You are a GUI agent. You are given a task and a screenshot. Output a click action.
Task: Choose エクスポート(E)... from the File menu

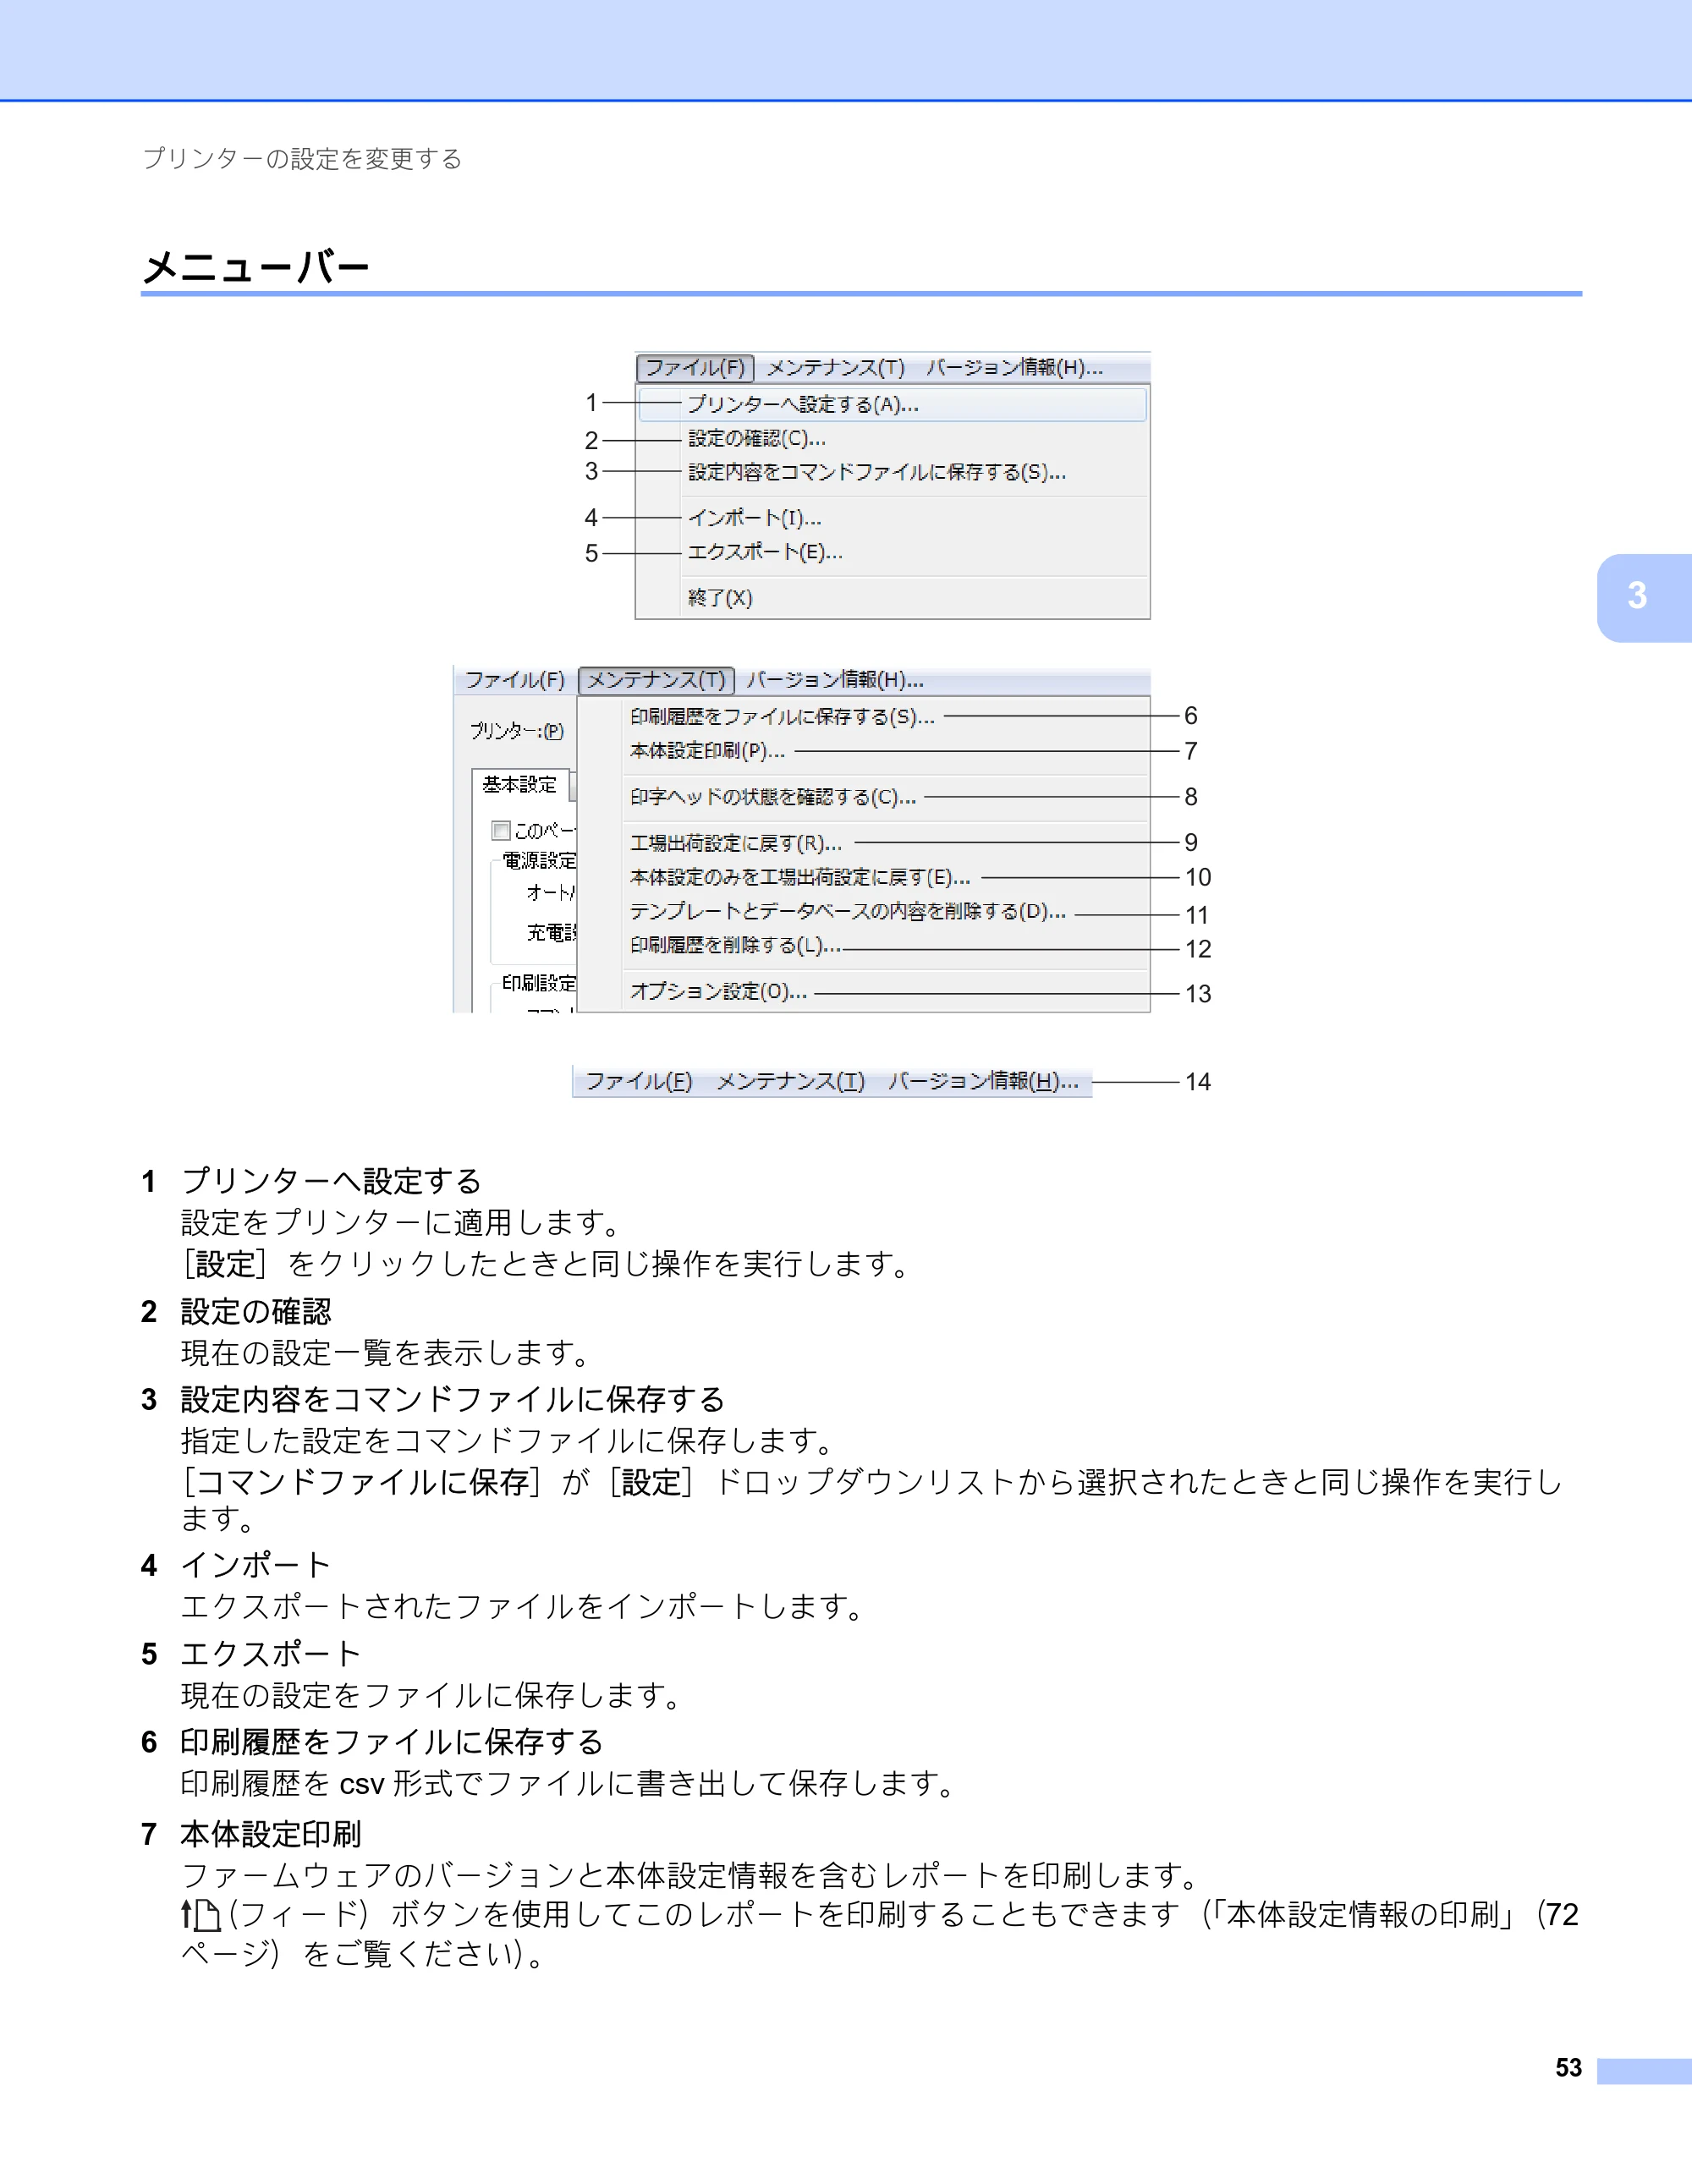point(765,552)
